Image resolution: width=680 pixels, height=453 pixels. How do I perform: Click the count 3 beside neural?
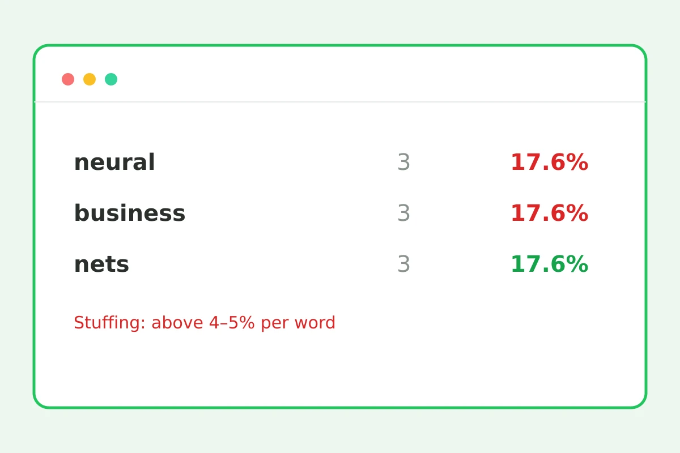pyautogui.click(x=403, y=163)
